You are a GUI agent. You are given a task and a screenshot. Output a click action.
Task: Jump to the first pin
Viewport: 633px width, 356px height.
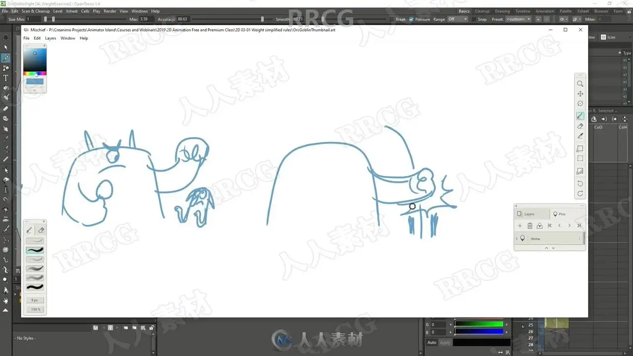pos(549,225)
